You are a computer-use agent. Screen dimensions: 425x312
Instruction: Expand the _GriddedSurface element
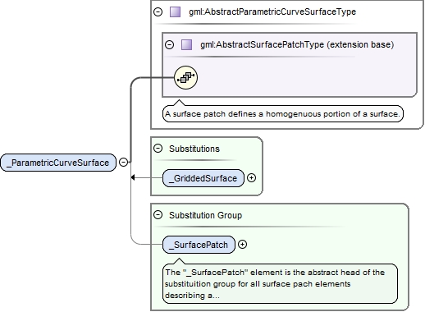click(x=251, y=178)
